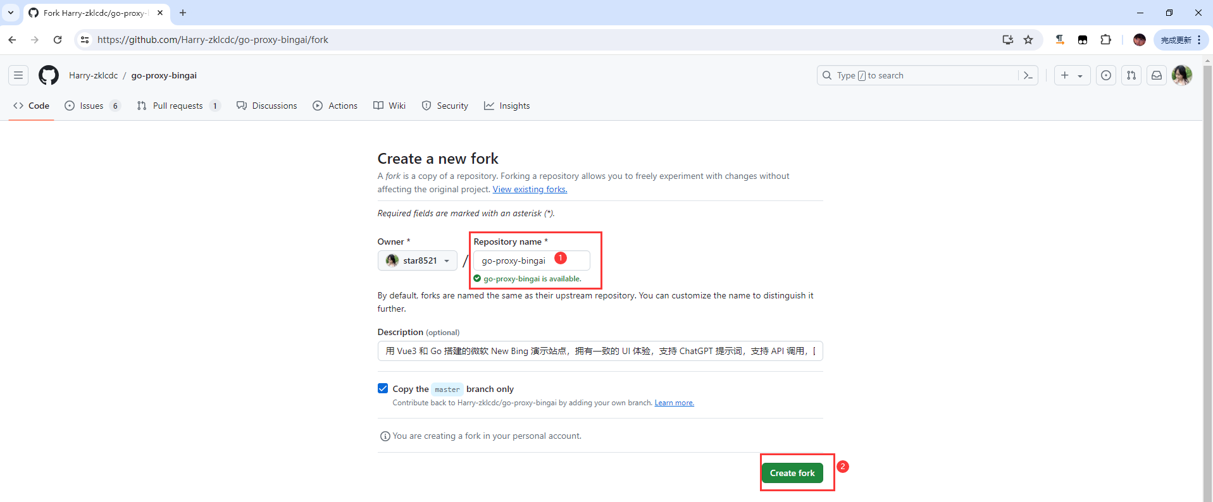Screen dimensions: 1213x502
Task: Click the browser address bar URL
Action: coord(213,40)
